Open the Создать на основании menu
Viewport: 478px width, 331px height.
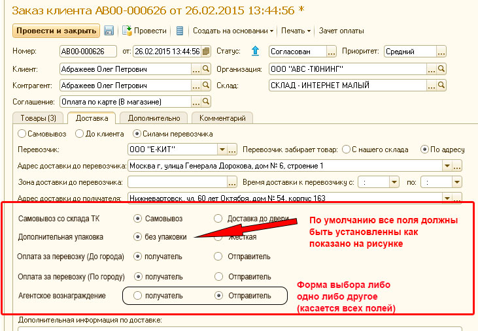tap(233, 31)
